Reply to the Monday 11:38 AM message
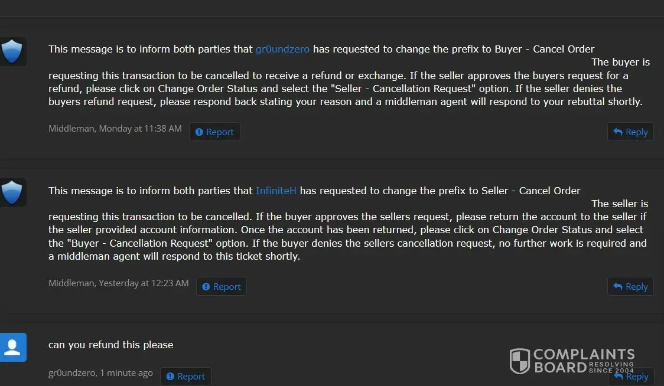Image resolution: width=664 pixels, height=386 pixels. pos(630,132)
